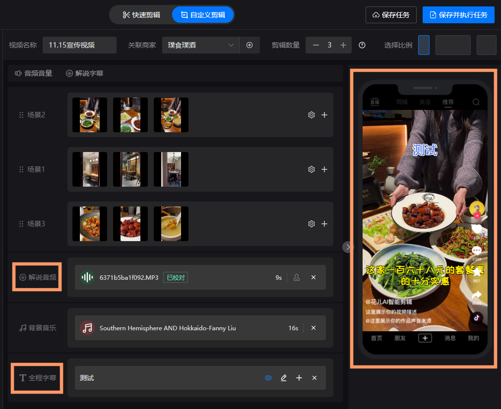Open 关注 tab in phone preview

coord(425,102)
